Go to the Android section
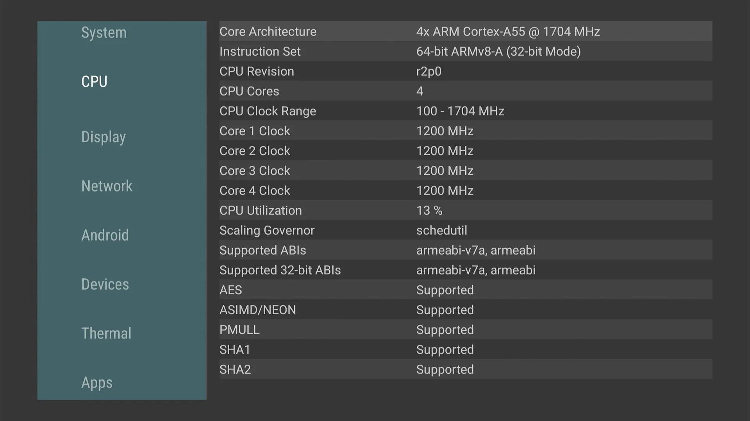This screenshot has height=421, width=750. coord(105,235)
